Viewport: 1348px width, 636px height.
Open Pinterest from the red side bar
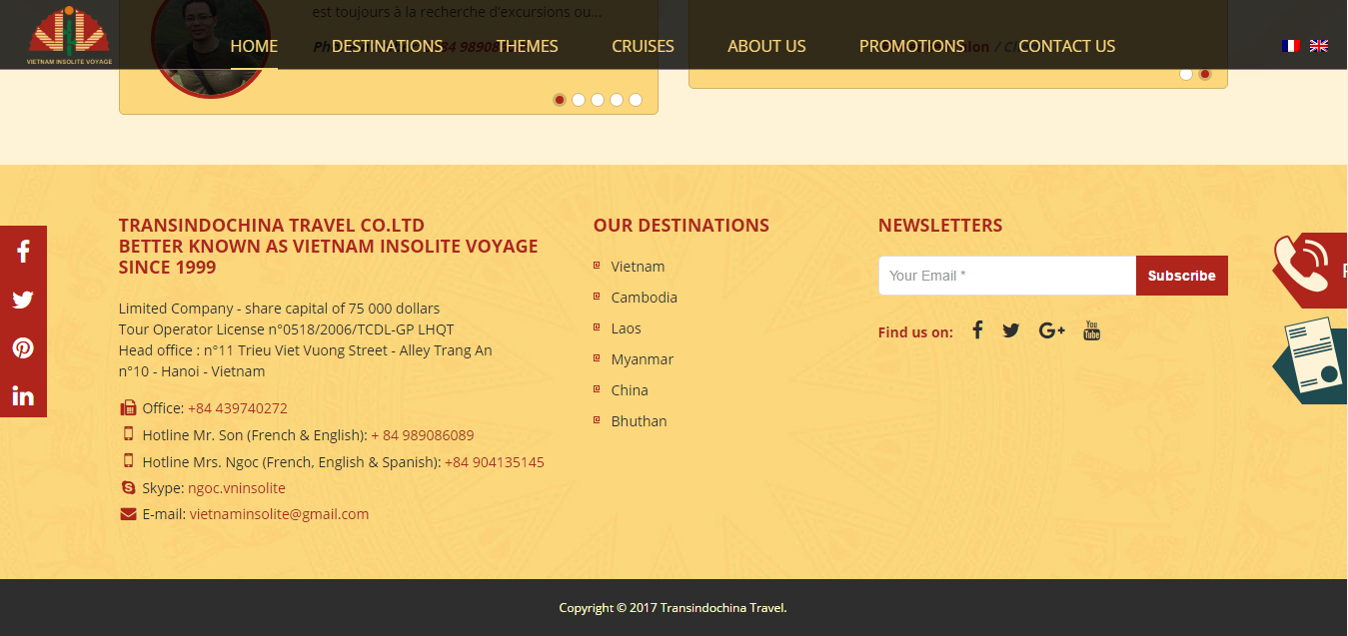[x=23, y=347]
